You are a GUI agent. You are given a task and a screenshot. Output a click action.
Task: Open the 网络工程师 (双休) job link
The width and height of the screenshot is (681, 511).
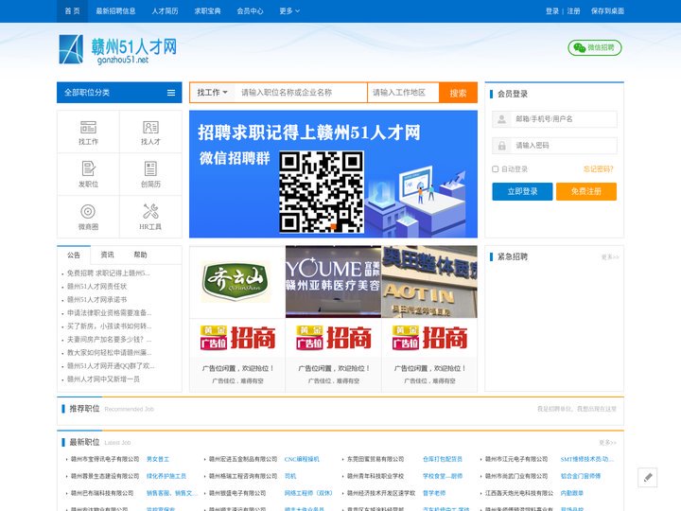point(308,493)
